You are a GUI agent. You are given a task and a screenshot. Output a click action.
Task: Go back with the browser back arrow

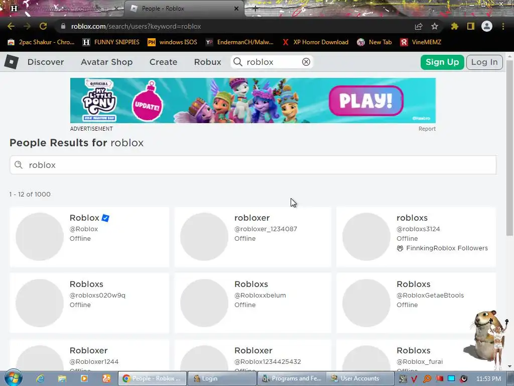click(x=11, y=26)
